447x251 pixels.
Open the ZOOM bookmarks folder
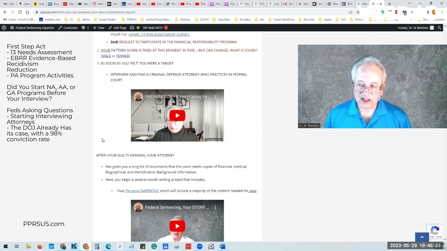202,20
